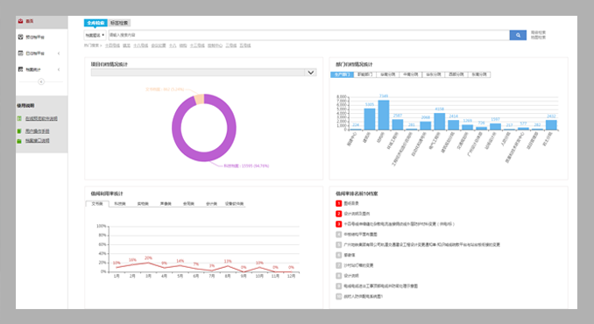Click the peach segment of donut chart
The height and width of the screenshot is (324, 594).
click(x=199, y=99)
